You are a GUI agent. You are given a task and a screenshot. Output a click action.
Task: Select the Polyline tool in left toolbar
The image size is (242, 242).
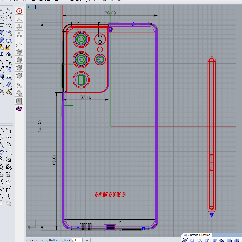pyautogui.click(x=9, y=11)
